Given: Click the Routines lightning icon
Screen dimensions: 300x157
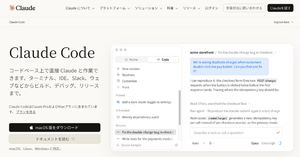Looking at the screenshot, I should pyautogui.click(x=118, y=75).
